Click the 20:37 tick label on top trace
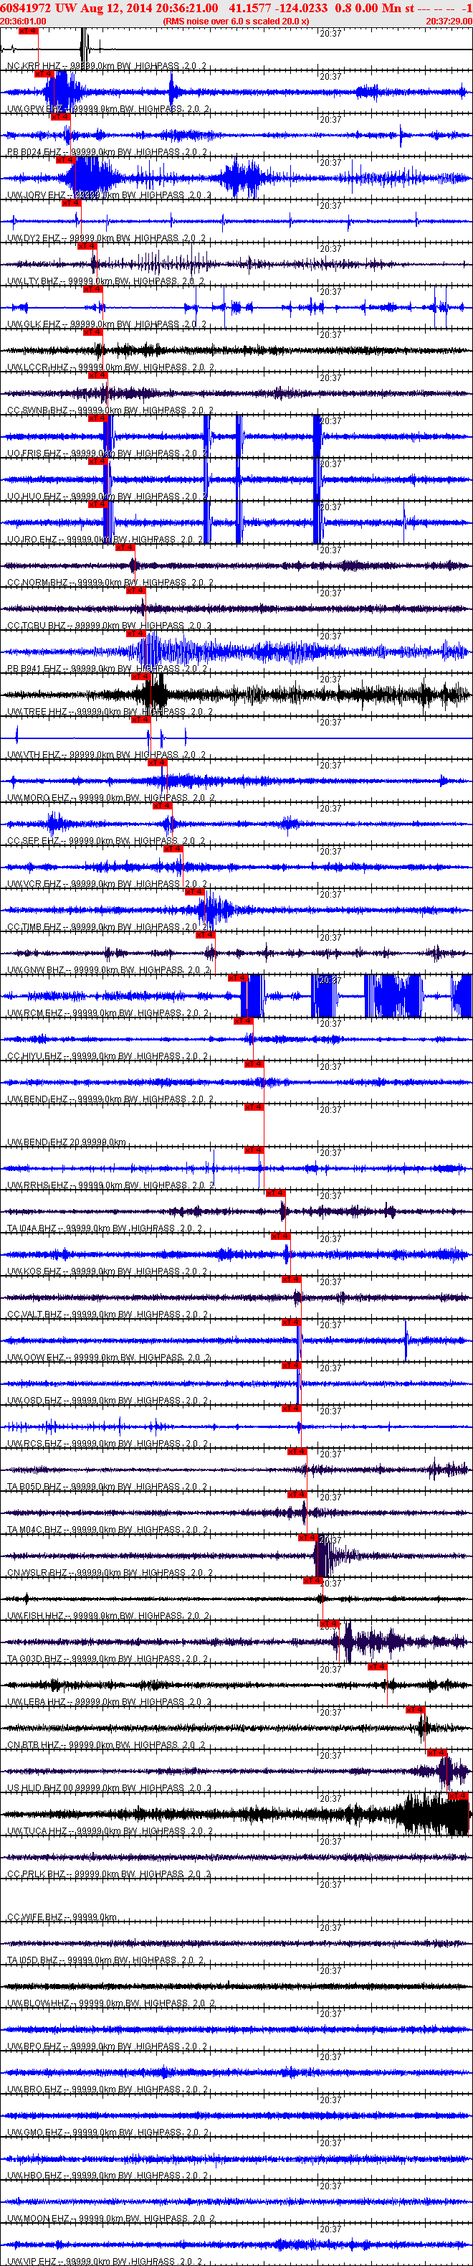 coord(330,34)
